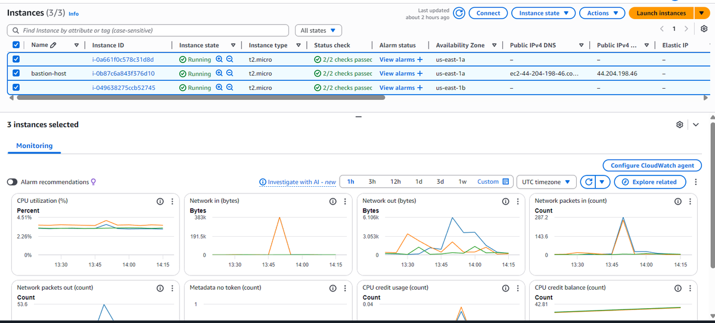Click the public IP 44.204.198.46

coord(617,74)
